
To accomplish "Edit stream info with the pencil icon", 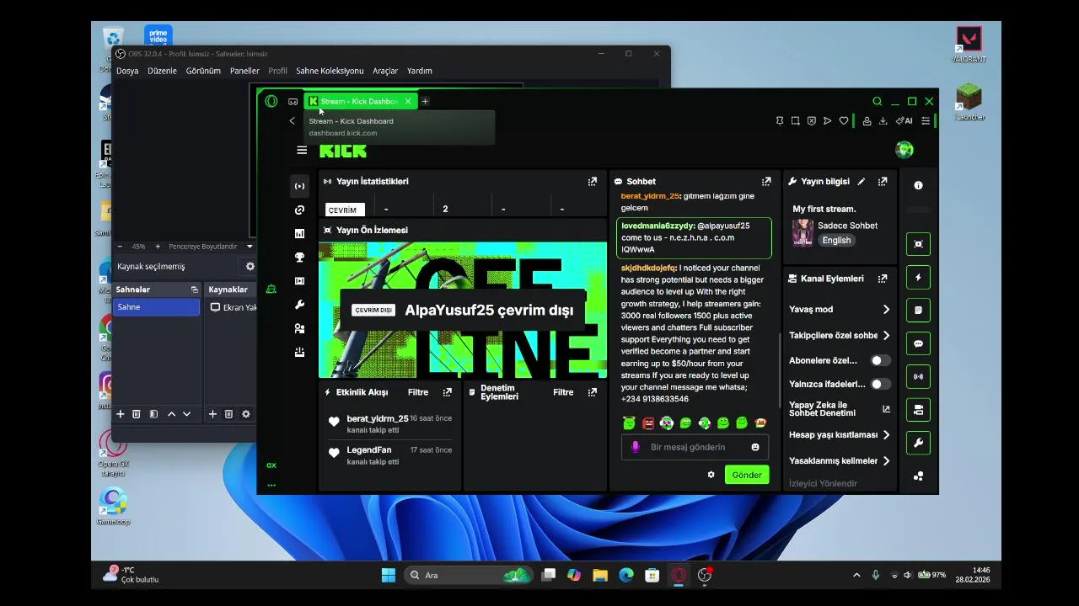I will coord(861,181).
